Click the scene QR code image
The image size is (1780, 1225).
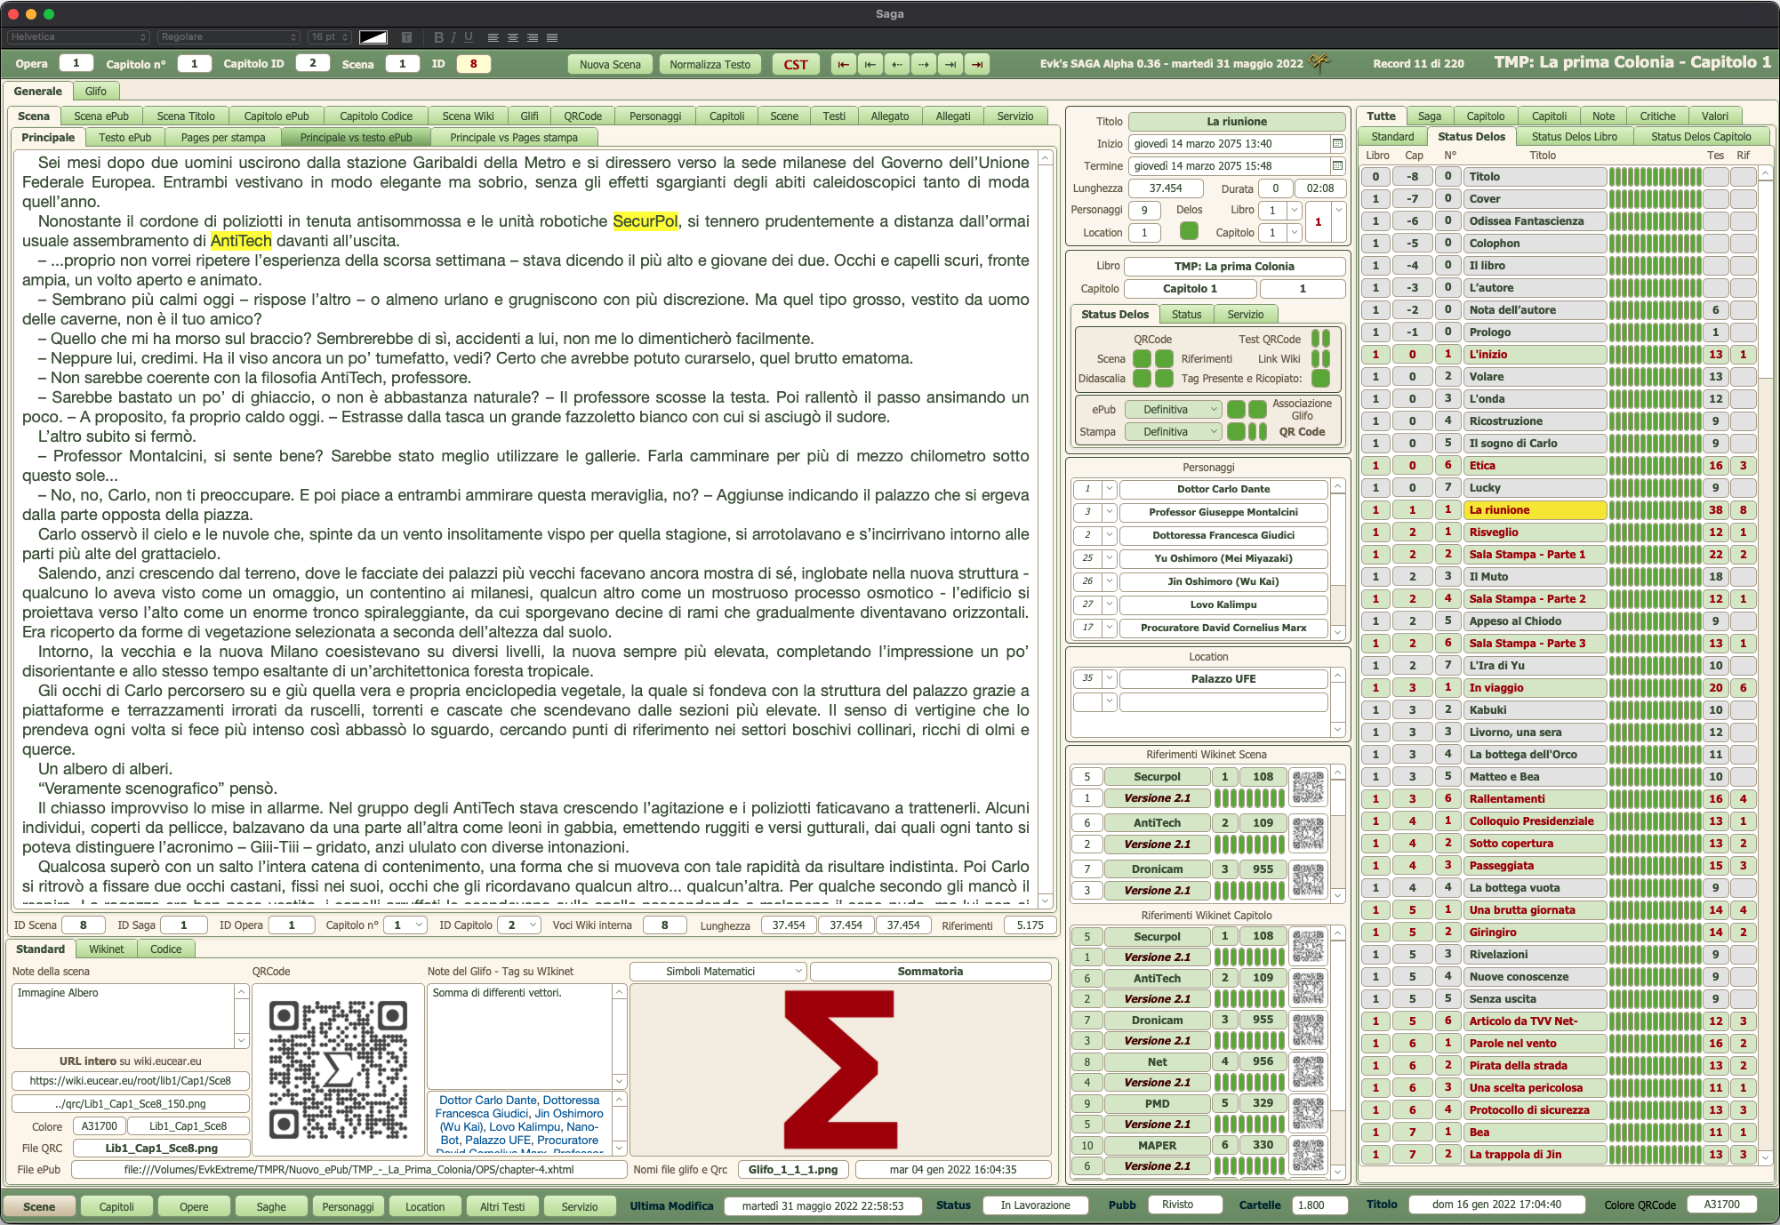coord(338,1069)
